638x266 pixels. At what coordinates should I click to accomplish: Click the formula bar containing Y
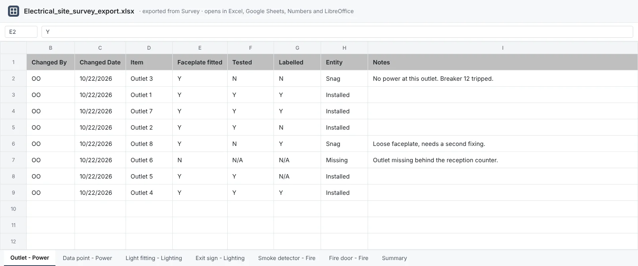(337, 32)
